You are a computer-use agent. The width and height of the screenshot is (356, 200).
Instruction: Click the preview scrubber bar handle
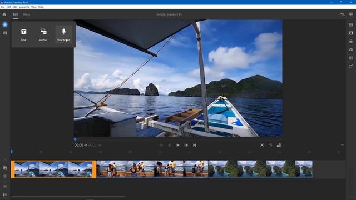[x=75, y=139]
